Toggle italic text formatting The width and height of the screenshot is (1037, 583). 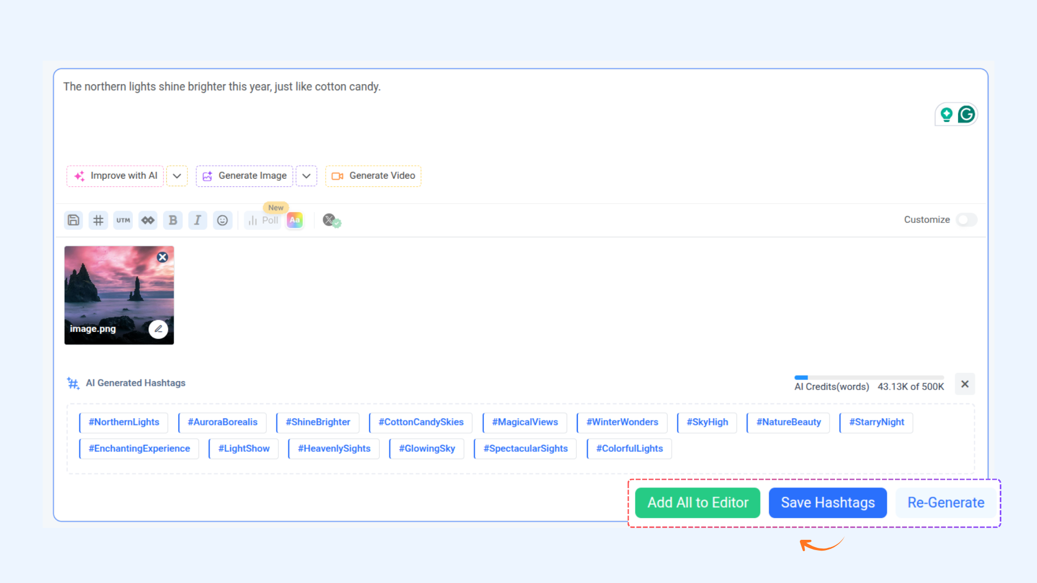(198, 220)
